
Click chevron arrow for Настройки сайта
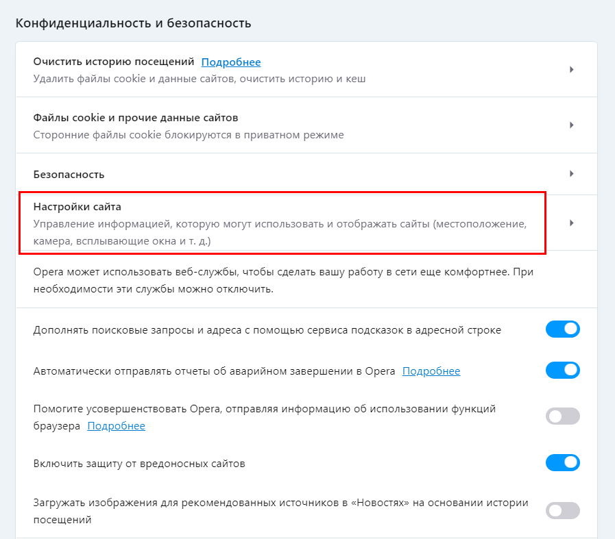[571, 223]
